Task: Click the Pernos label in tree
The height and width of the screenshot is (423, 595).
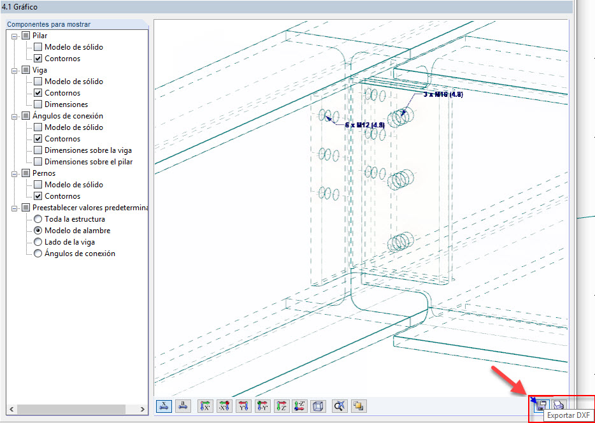Action: (44, 173)
